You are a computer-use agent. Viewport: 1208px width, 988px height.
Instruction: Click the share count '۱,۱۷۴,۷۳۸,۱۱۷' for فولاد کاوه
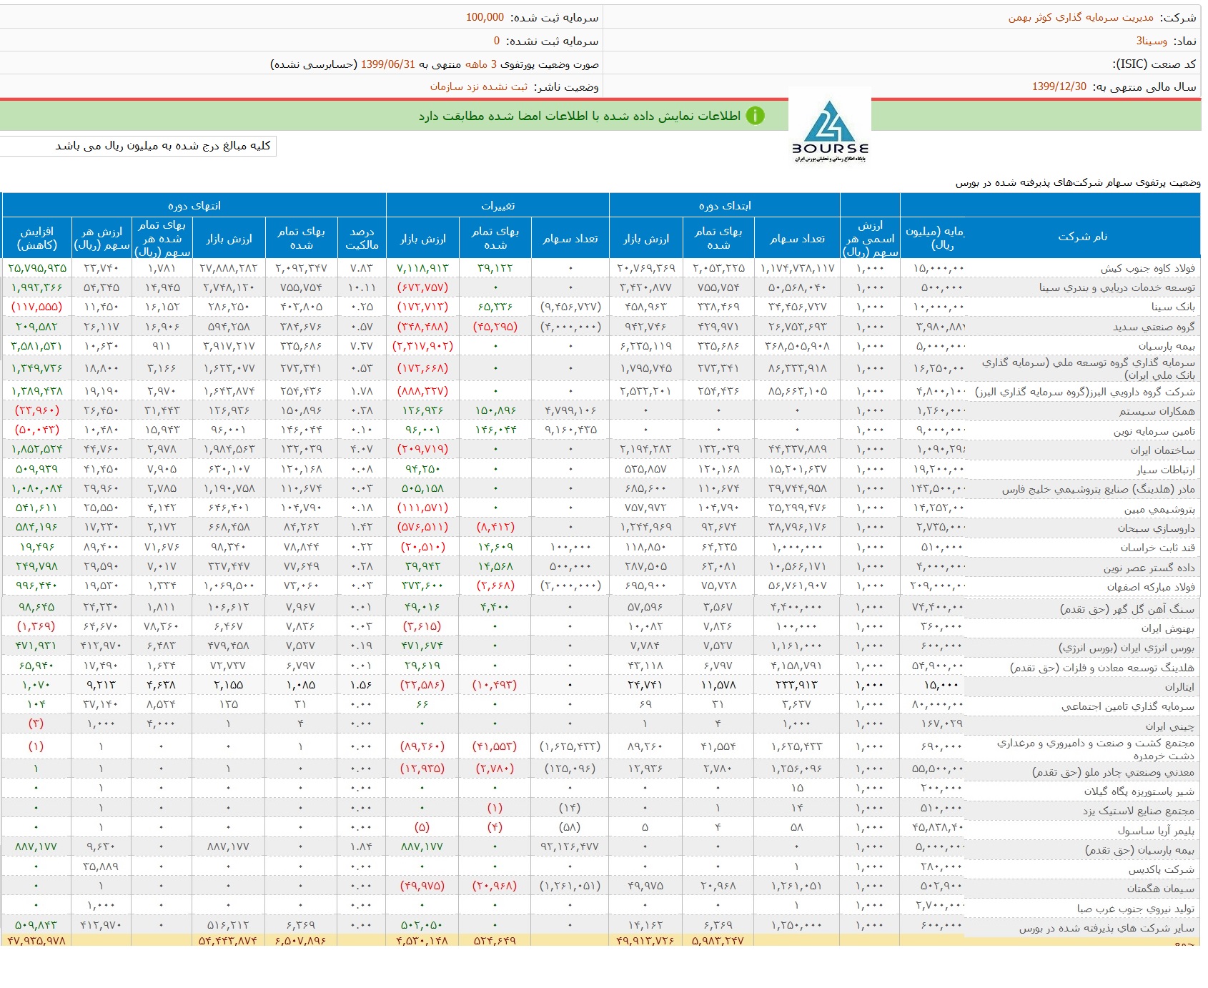pyautogui.click(x=797, y=268)
